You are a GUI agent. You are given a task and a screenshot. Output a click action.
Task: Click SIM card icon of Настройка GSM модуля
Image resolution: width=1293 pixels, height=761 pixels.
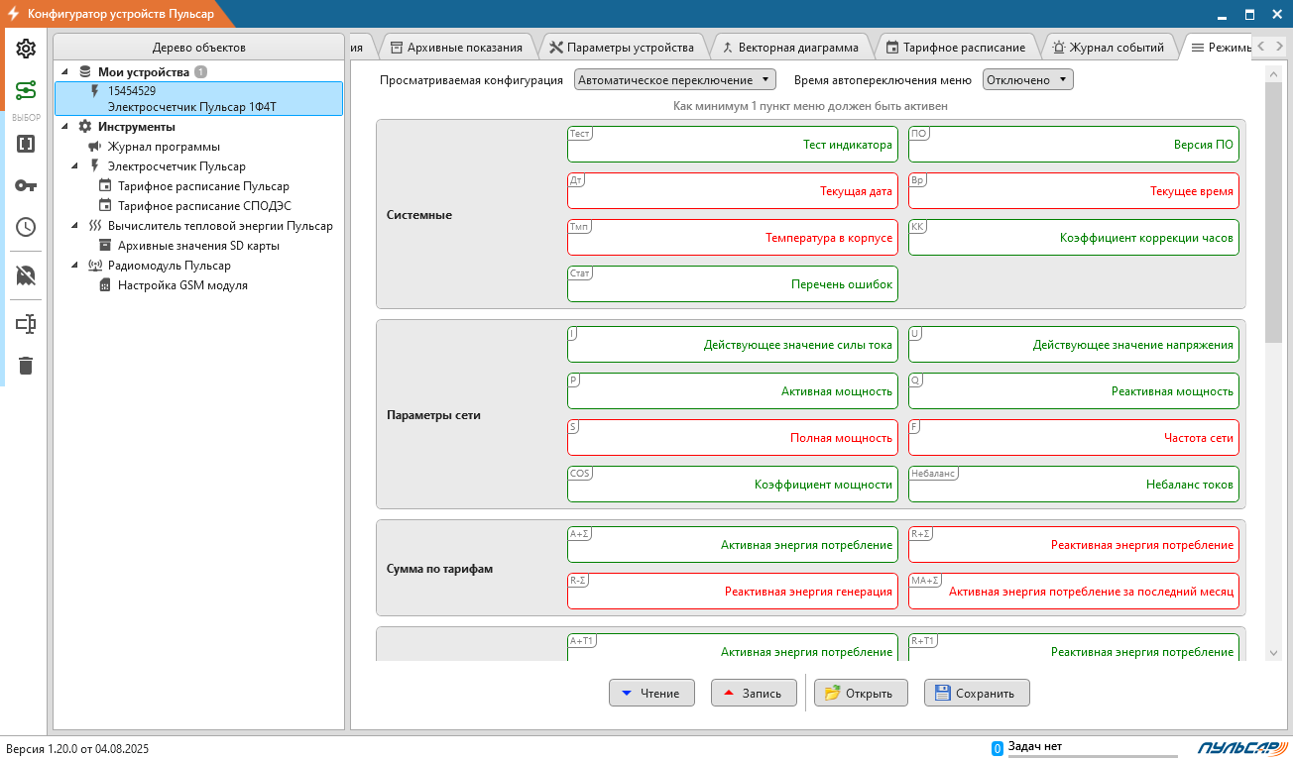pyautogui.click(x=105, y=285)
